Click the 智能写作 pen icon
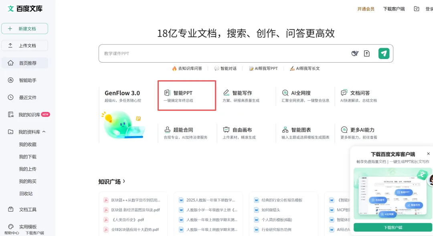 (x=226, y=93)
